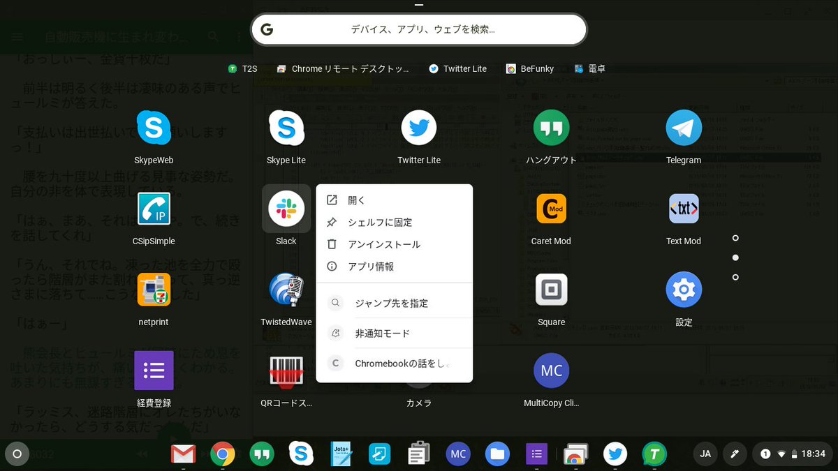Launch MultiCopy Clipboard app
The width and height of the screenshot is (838, 471).
pyautogui.click(x=552, y=371)
